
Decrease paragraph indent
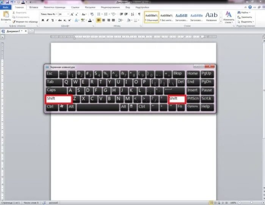[121, 14]
